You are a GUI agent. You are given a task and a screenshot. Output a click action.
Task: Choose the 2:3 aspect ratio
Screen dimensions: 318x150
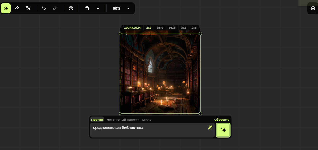click(194, 28)
